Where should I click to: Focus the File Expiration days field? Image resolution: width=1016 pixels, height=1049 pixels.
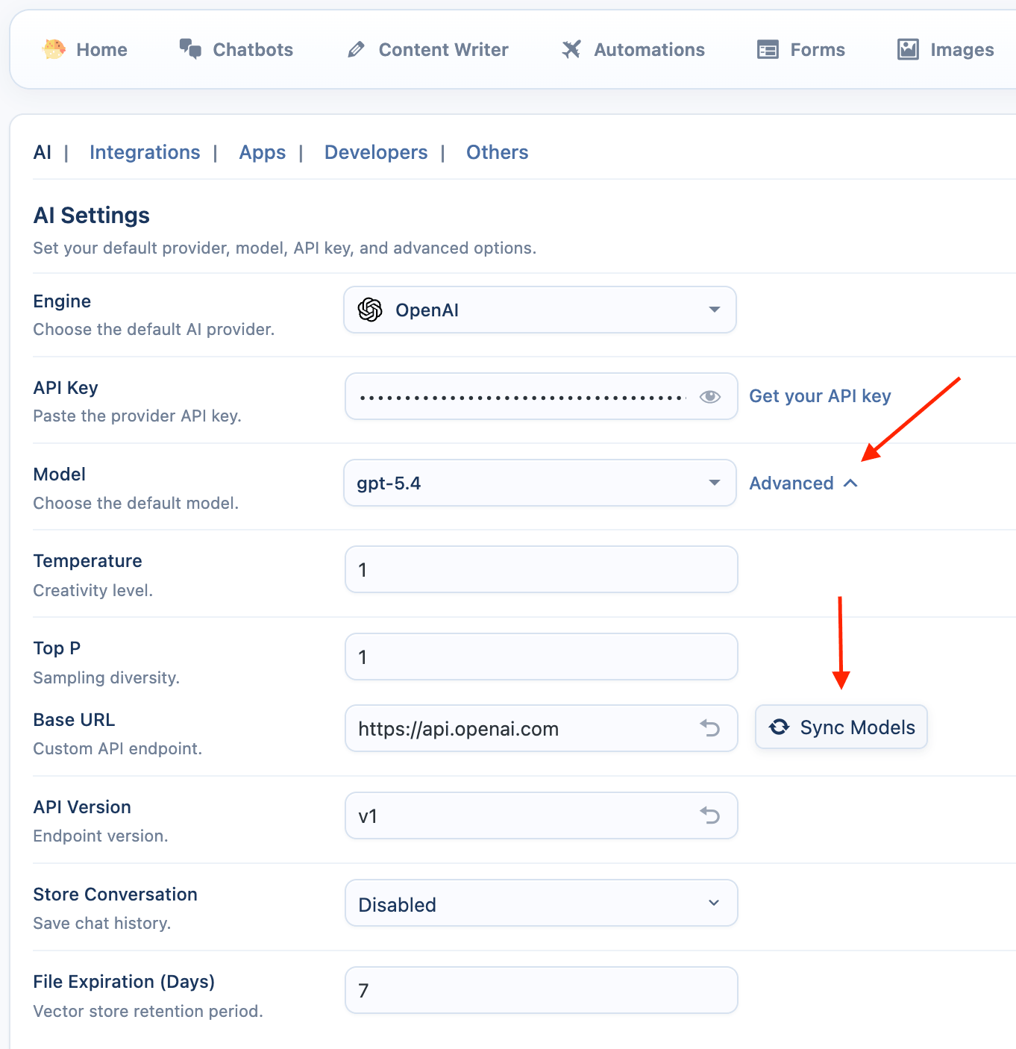pos(541,990)
